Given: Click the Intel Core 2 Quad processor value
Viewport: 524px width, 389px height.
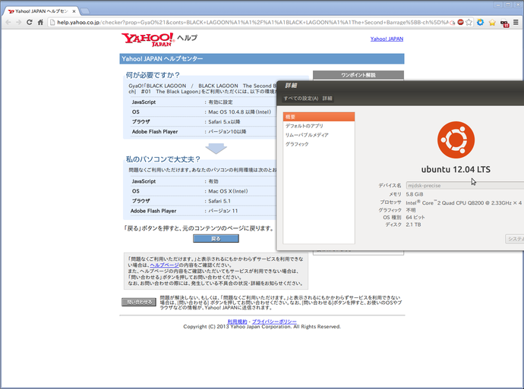Looking at the screenshot, I should (464, 202).
